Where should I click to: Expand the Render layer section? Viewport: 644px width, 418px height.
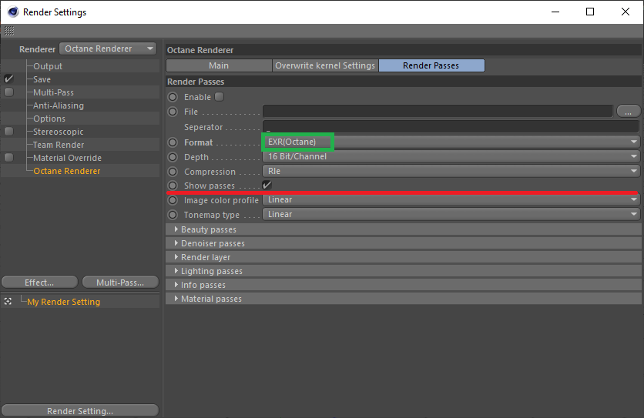404,257
